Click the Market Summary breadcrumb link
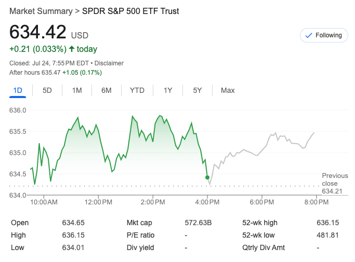The height and width of the screenshot is (262, 355). click(x=41, y=11)
